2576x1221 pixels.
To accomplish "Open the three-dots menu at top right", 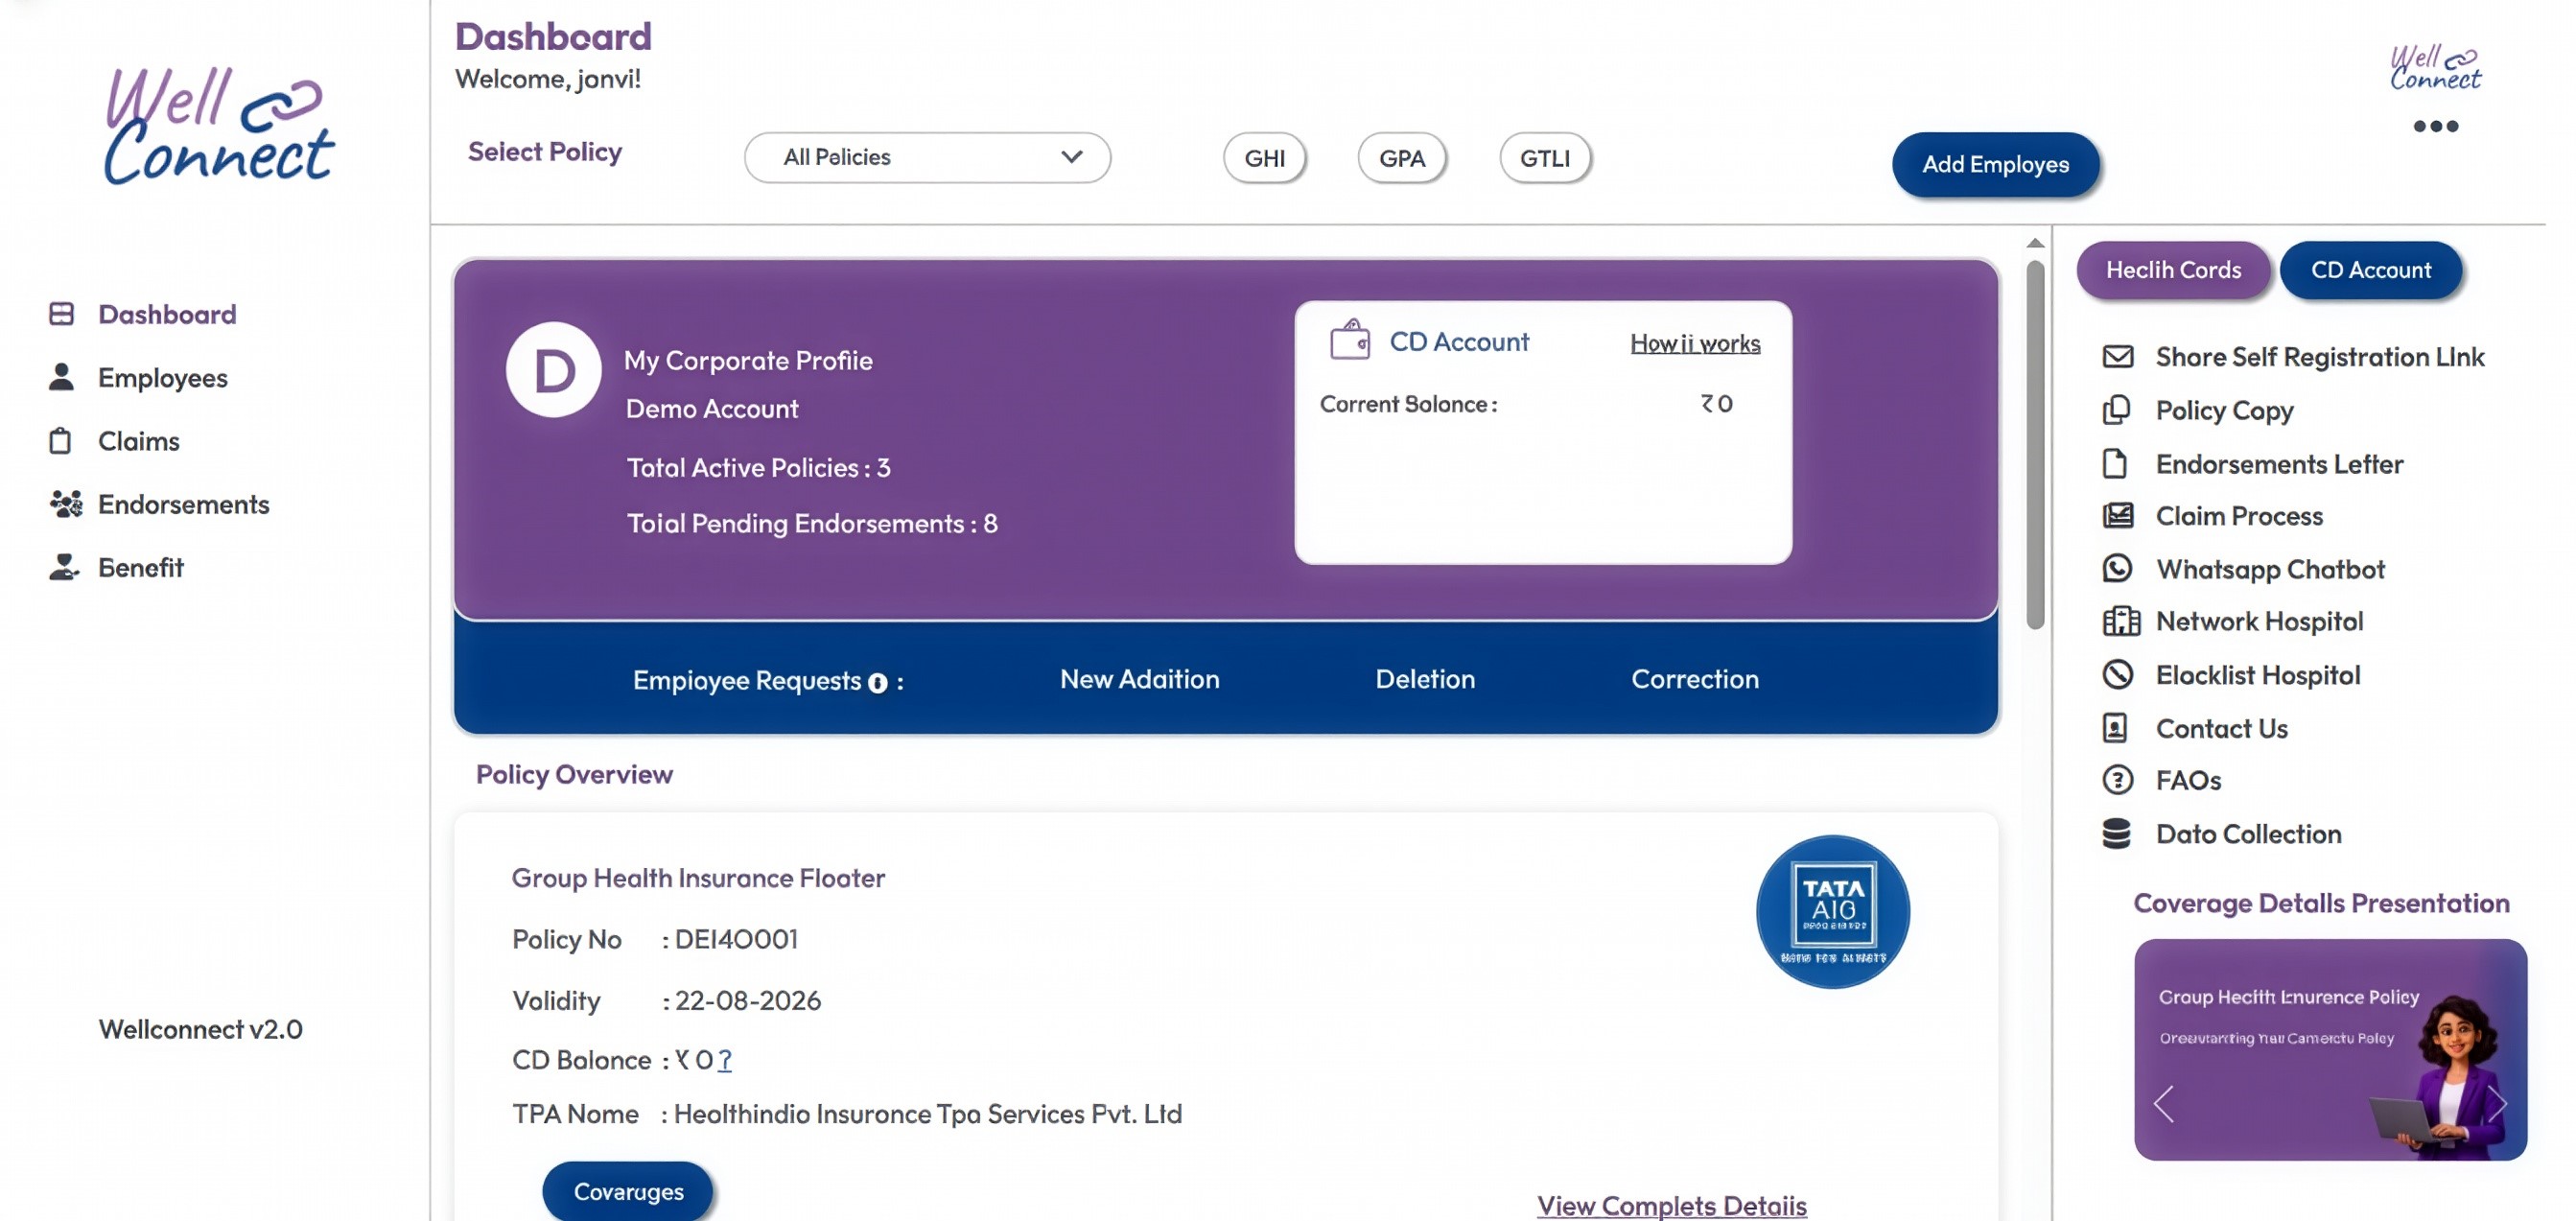I will (x=2435, y=126).
